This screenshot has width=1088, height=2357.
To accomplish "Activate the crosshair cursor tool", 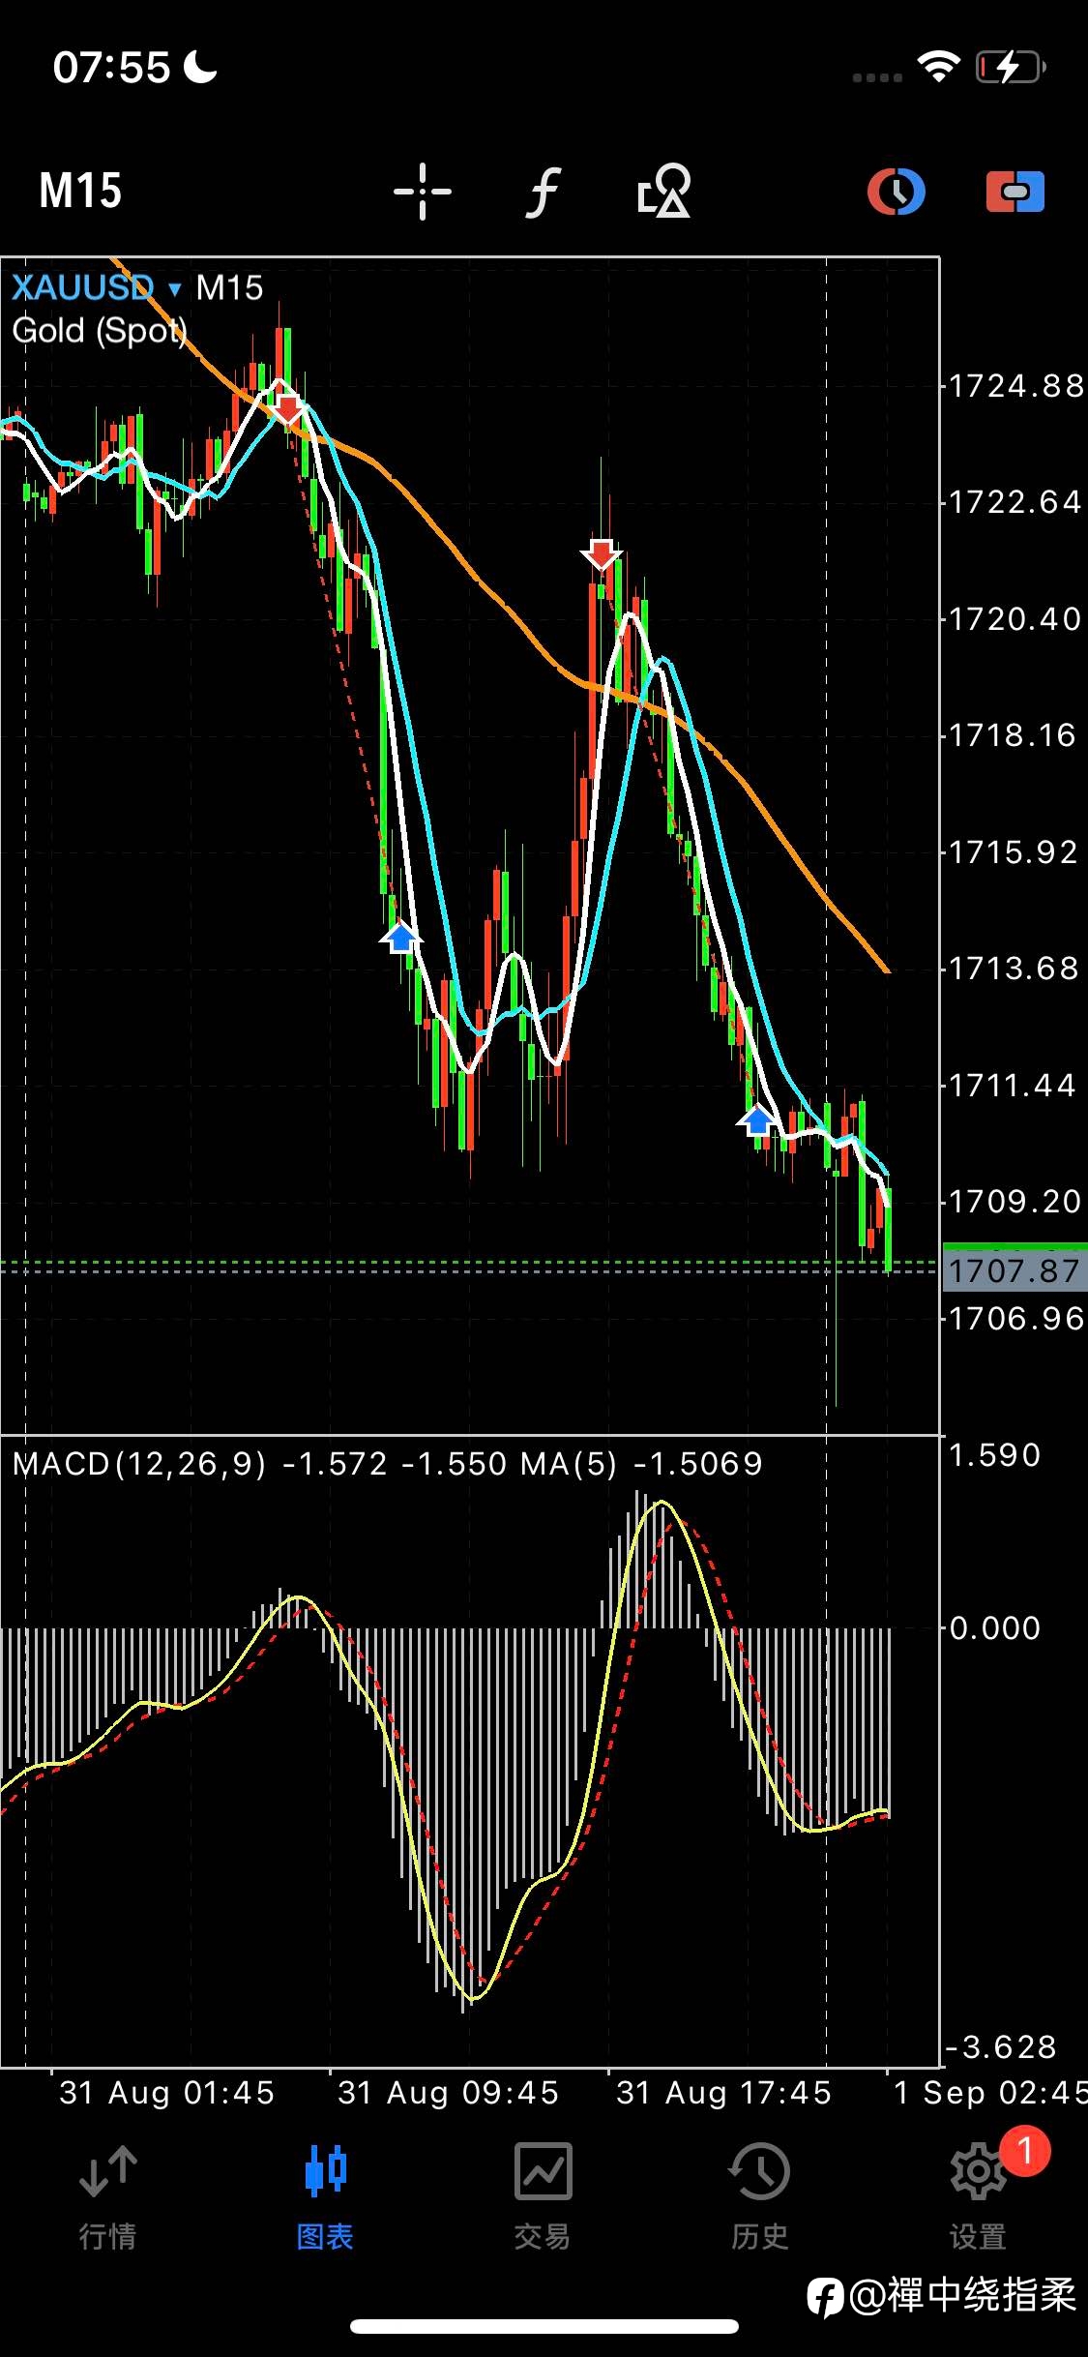I will pyautogui.click(x=423, y=192).
